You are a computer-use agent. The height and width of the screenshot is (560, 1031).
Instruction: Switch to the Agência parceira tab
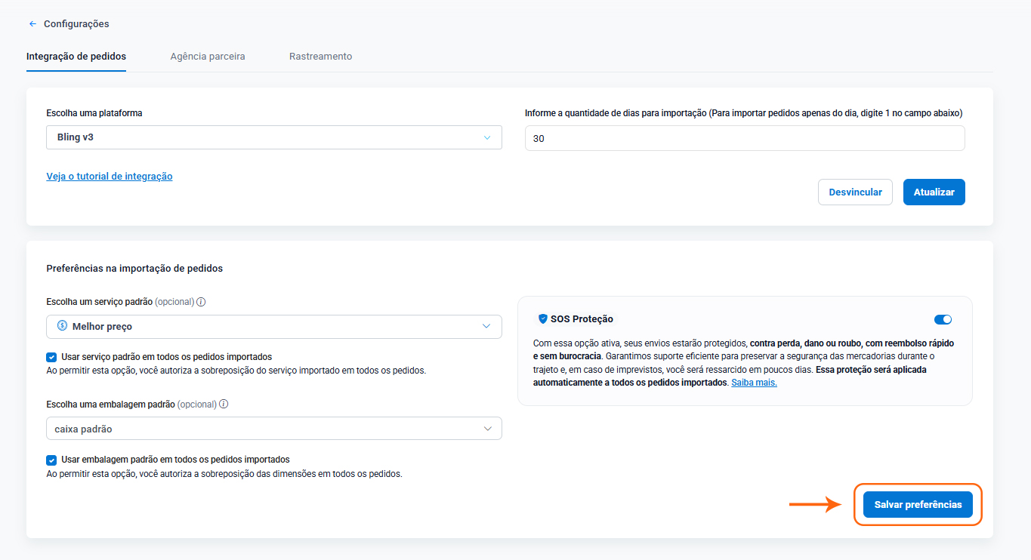(x=208, y=57)
